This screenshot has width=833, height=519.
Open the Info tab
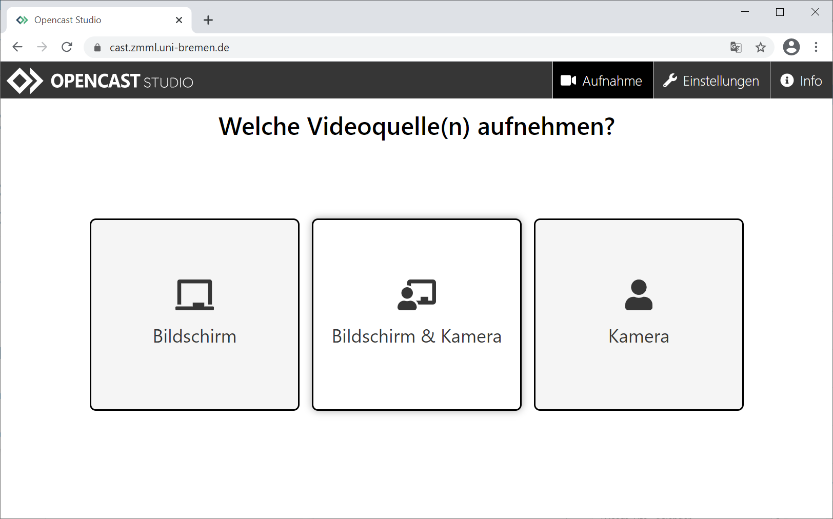coord(801,81)
